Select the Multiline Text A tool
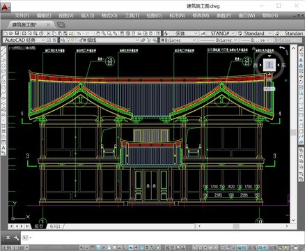Viewport: 305px width, 251px height. 3,147
